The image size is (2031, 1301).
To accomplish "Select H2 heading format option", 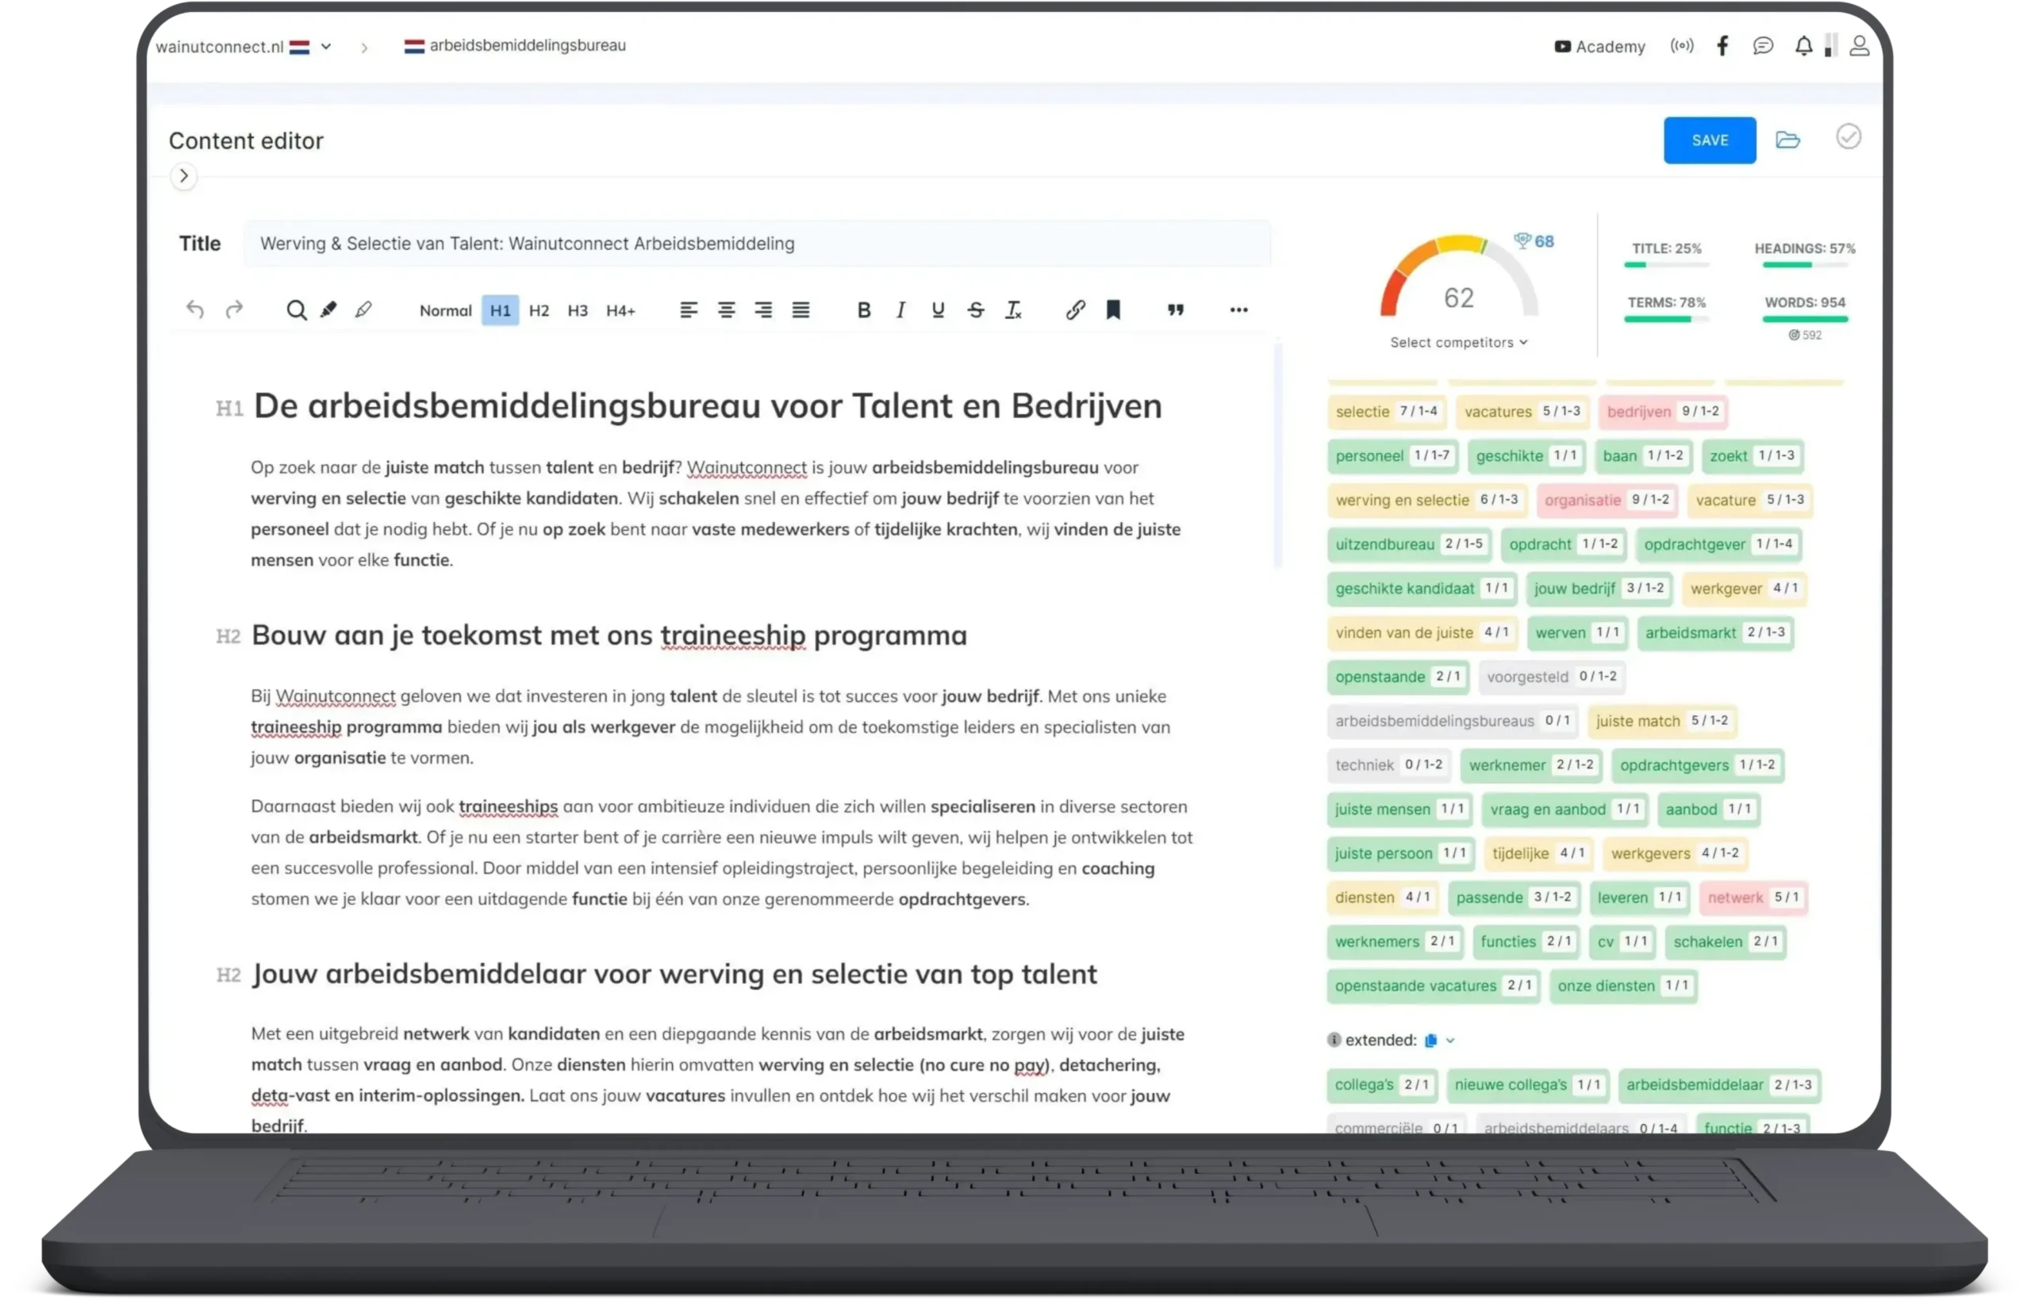I will (539, 309).
